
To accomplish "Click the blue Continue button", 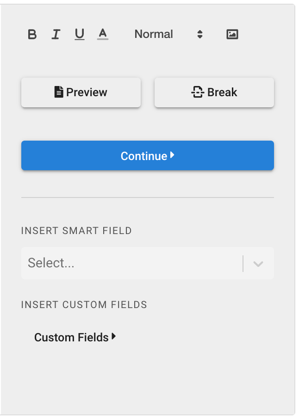I will pyautogui.click(x=148, y=155).
